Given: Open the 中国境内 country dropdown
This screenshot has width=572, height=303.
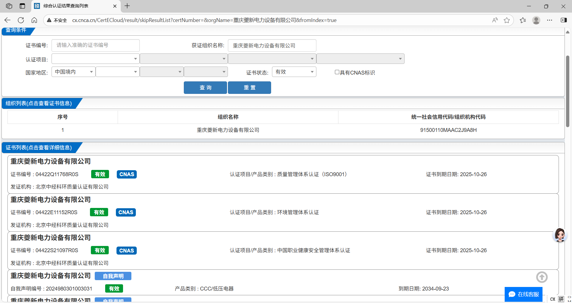Looking at the screenshot, I should tap(73, 72).
